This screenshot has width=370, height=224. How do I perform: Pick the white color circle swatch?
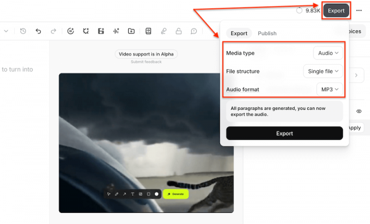157,194
